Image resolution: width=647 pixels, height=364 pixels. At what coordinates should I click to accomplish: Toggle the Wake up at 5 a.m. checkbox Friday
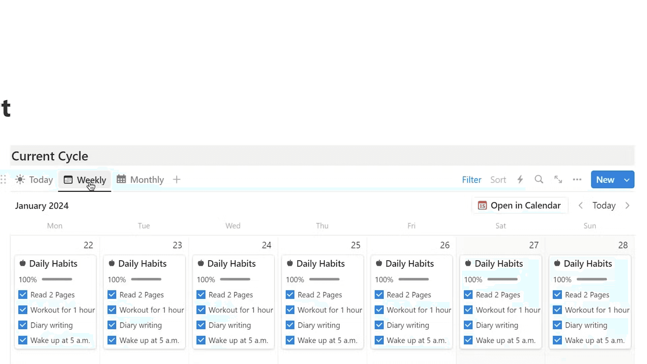[x=379, y=340]
